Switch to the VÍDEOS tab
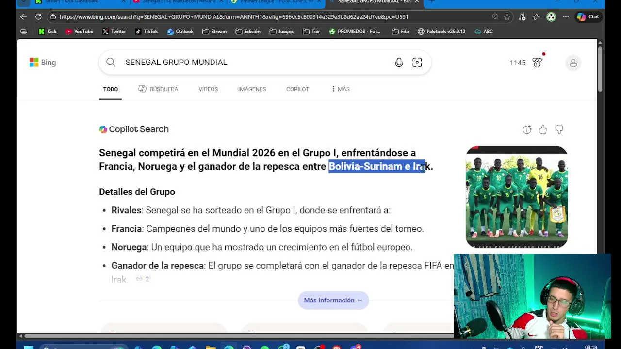 (208, 89)
